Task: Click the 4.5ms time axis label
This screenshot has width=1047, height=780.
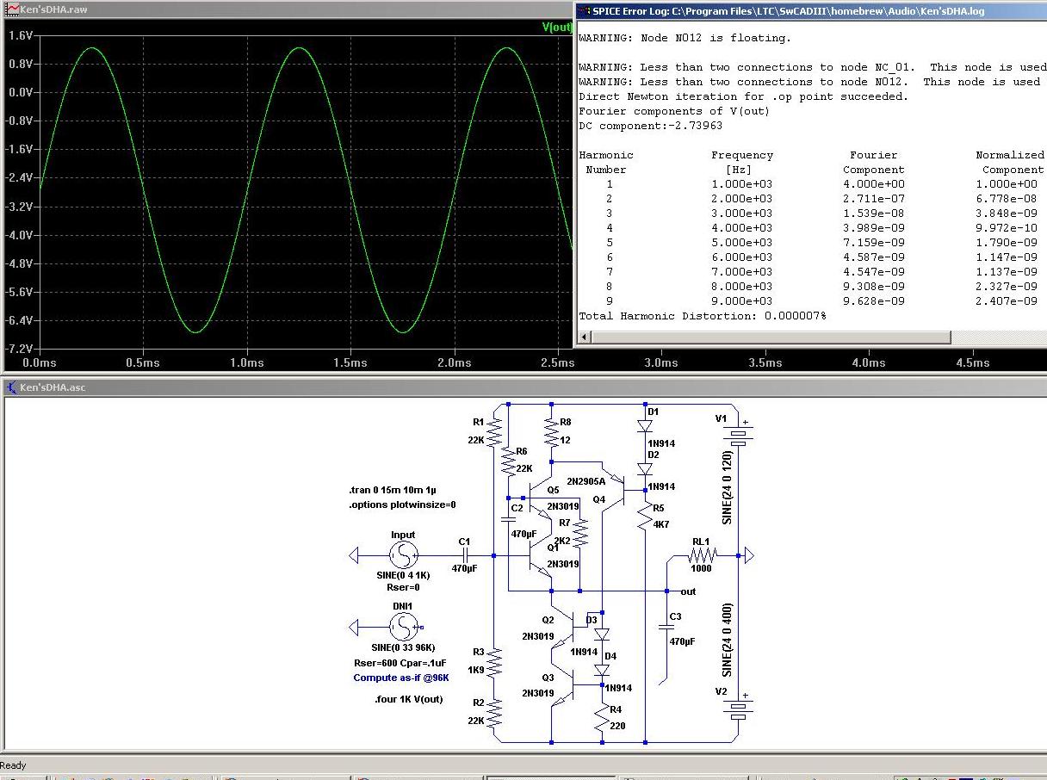Action: tap(972, 362)
